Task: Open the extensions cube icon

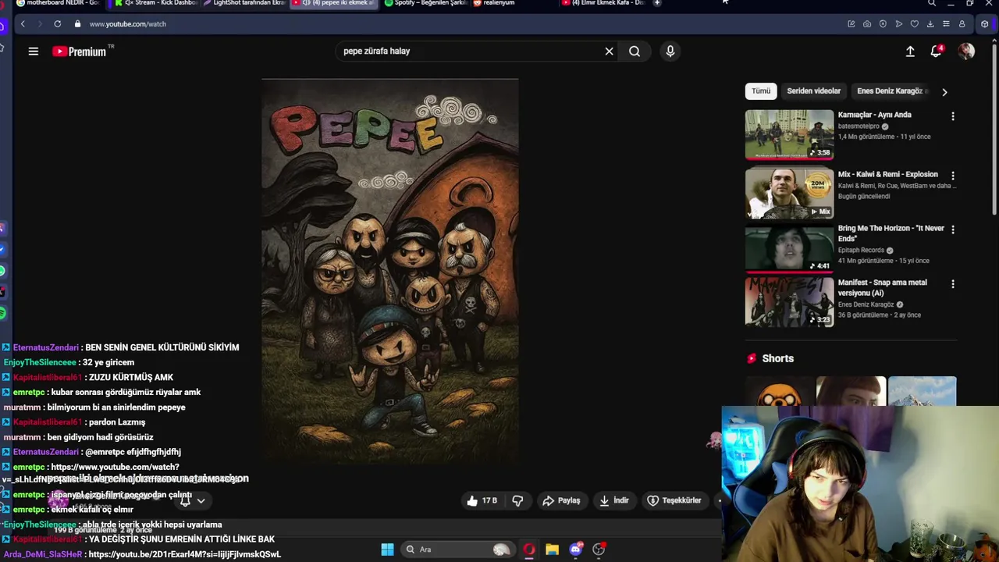Action: pyautogui.click(x=985, y=24)
